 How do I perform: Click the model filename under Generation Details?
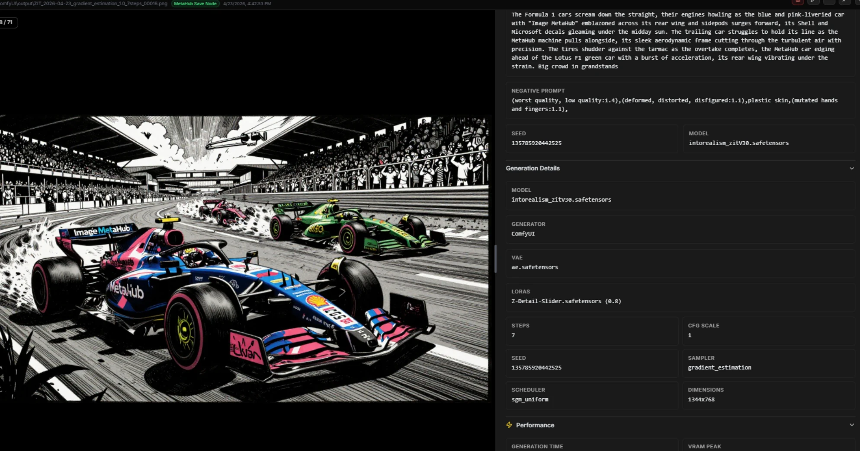coord(561,200)
